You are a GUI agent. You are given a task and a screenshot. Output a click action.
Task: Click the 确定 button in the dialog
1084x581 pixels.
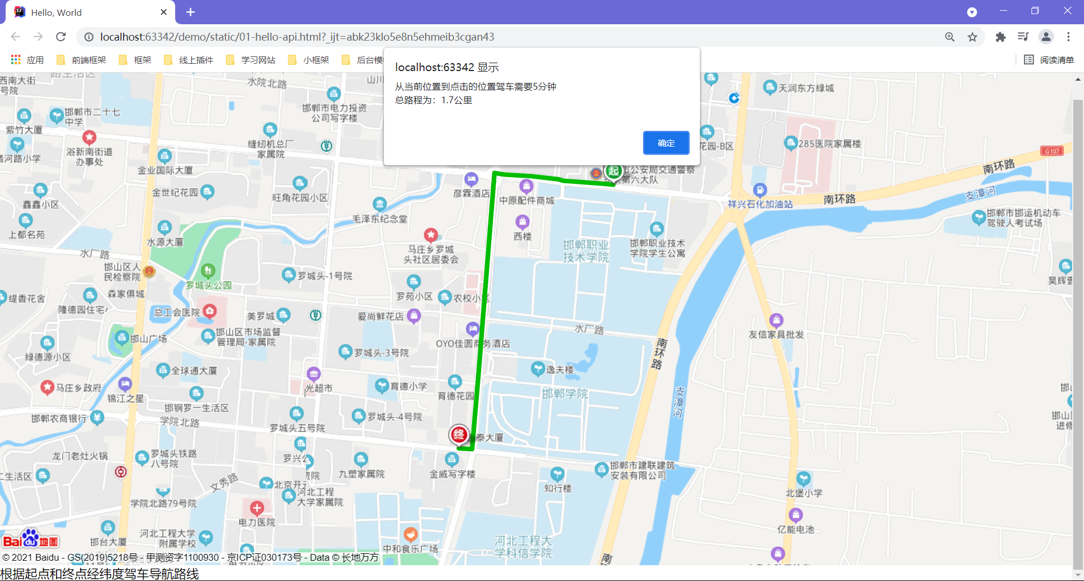666,143
